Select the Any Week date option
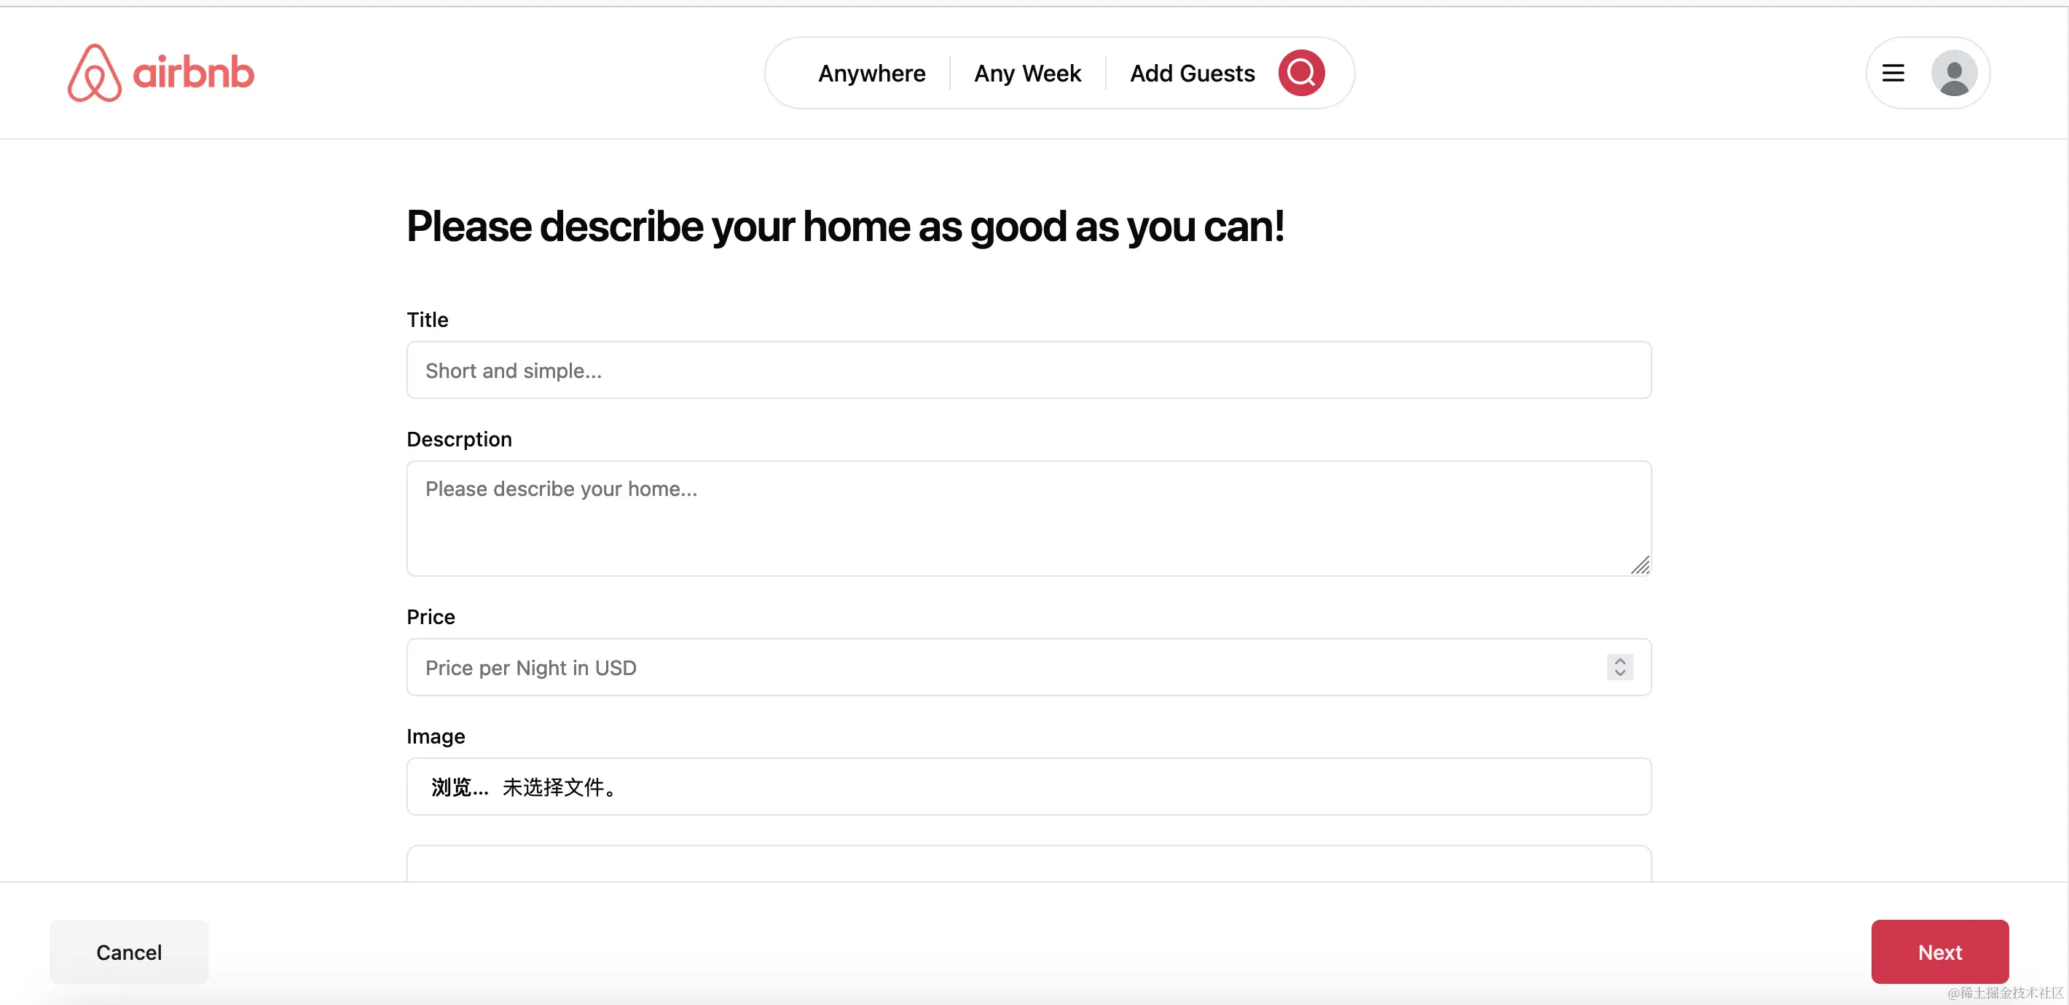This screenshot has width=2069, height=1005. click(x=1028, y=73)
